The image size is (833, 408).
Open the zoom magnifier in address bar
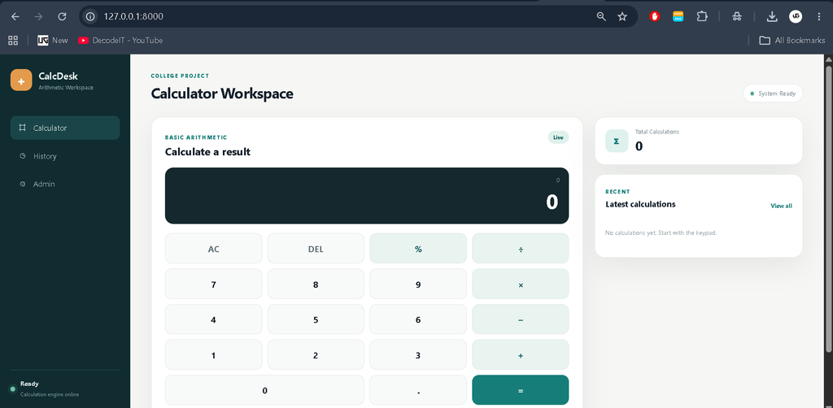[x=601, y=16]
